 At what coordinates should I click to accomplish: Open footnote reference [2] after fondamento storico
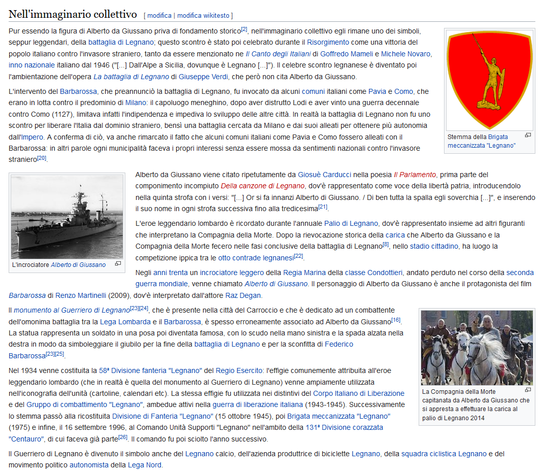[x=244, y=29]
